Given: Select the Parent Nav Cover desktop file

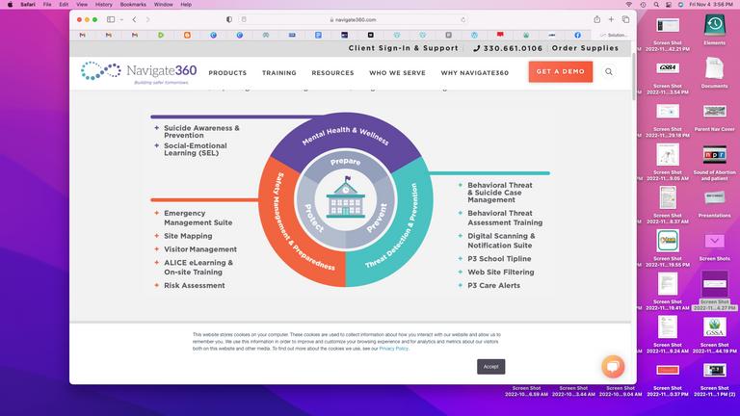Looking at the screenshot, I should 715,117.
